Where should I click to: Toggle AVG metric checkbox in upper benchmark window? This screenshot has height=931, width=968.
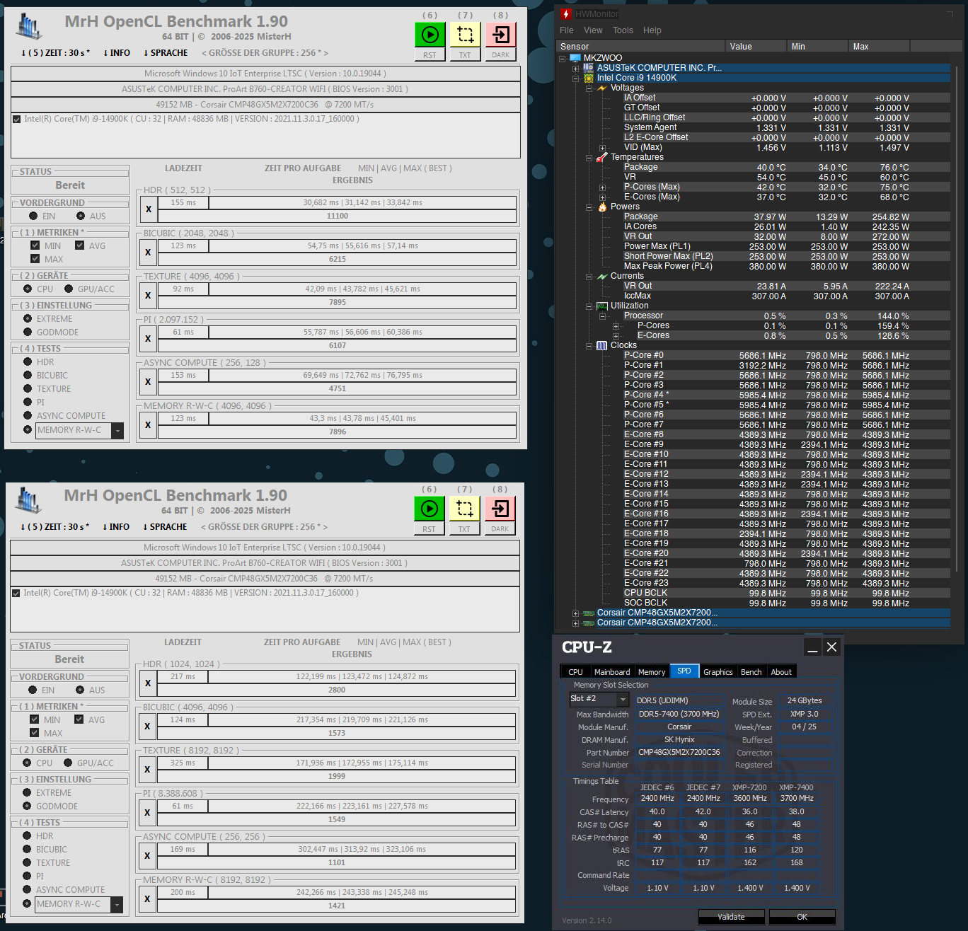(80, 245)
